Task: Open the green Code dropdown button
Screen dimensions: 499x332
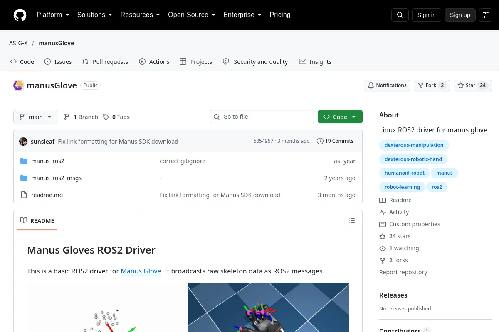Action: coord(340,117)
